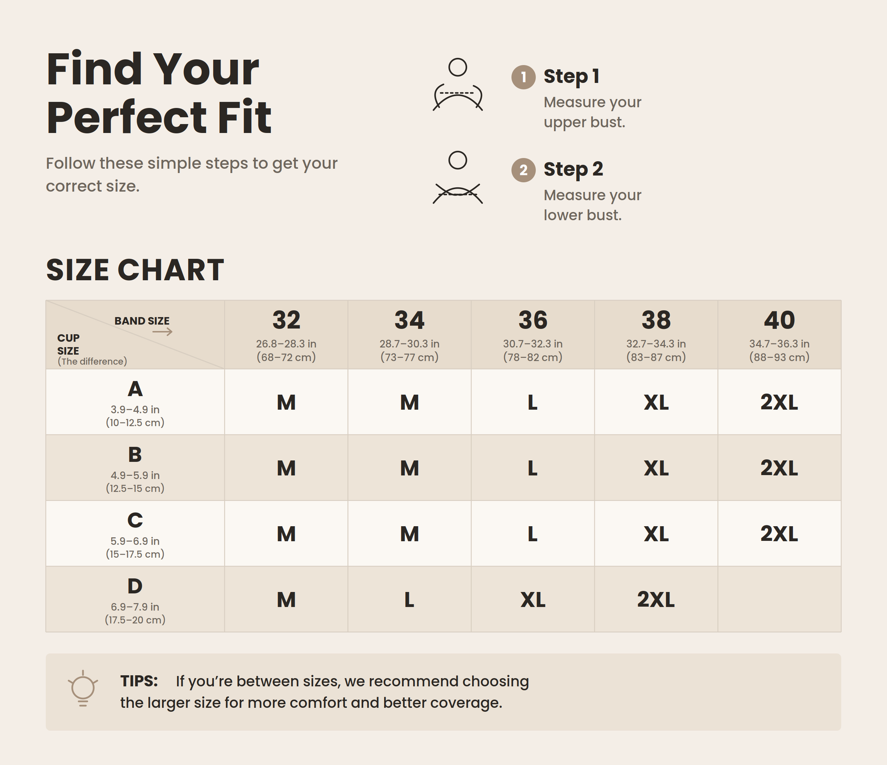
Task: Click the empty cell for D cup, band 40
Action: (x=779, y=599)
